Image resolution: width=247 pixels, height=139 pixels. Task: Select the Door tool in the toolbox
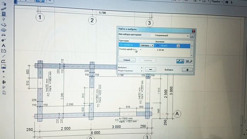point(3,14)
